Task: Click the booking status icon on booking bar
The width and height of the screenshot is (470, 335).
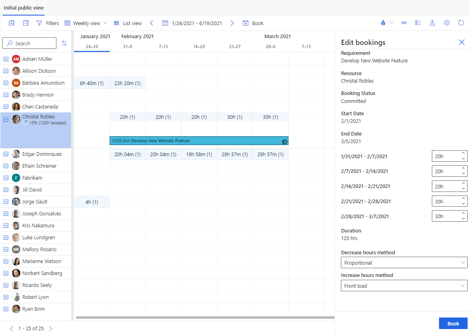Action: [284, 141]
